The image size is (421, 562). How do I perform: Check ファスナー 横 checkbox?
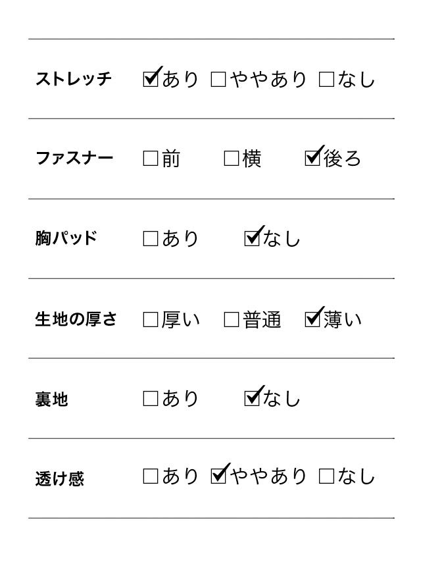[x=232, y=159]
